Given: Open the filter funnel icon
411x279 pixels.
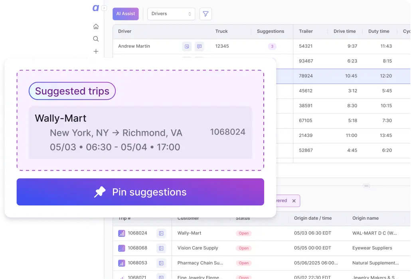Looking at the screenshot, I should coord(205,14).
